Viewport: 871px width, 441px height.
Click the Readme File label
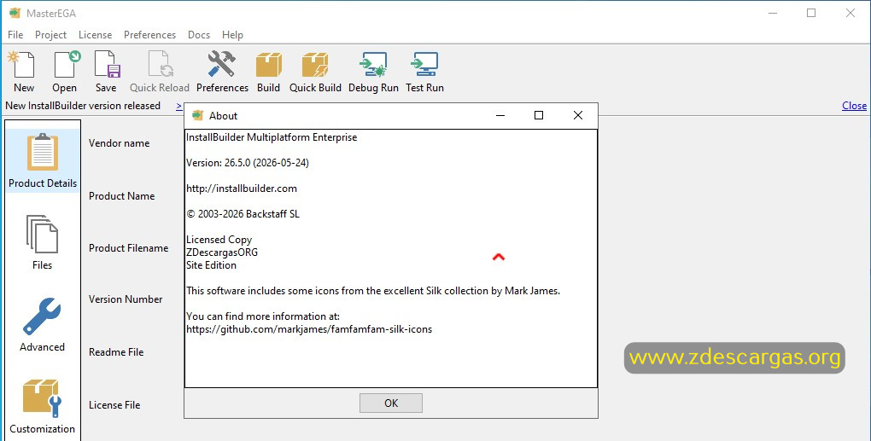tap(116, 351)
